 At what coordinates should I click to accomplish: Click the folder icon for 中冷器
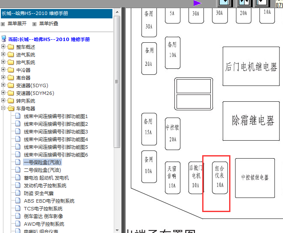pyautogui.click(x=11, y=70)
